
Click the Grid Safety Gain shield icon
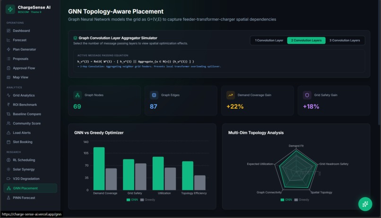[x=307, y=95]
